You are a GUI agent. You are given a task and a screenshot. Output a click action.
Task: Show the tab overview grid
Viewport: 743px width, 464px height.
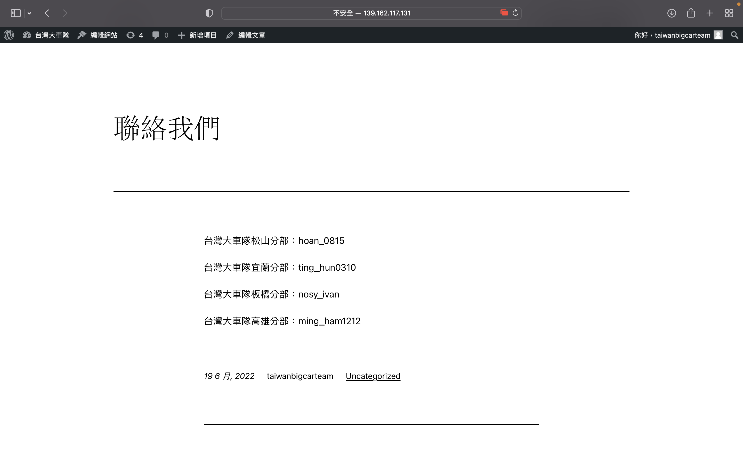[729, 13]
